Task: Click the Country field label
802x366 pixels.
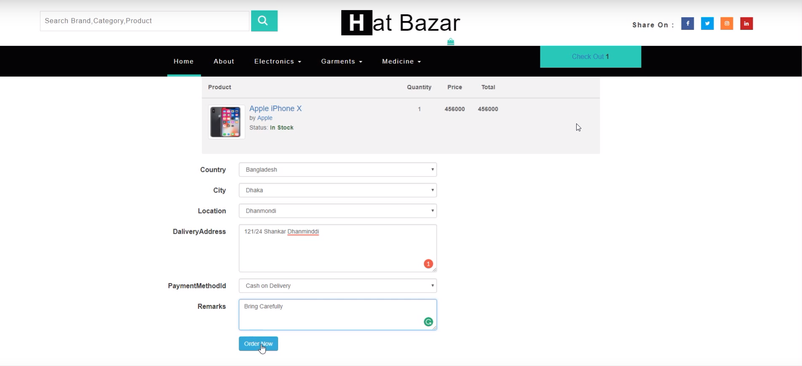Action: [213, 170]
